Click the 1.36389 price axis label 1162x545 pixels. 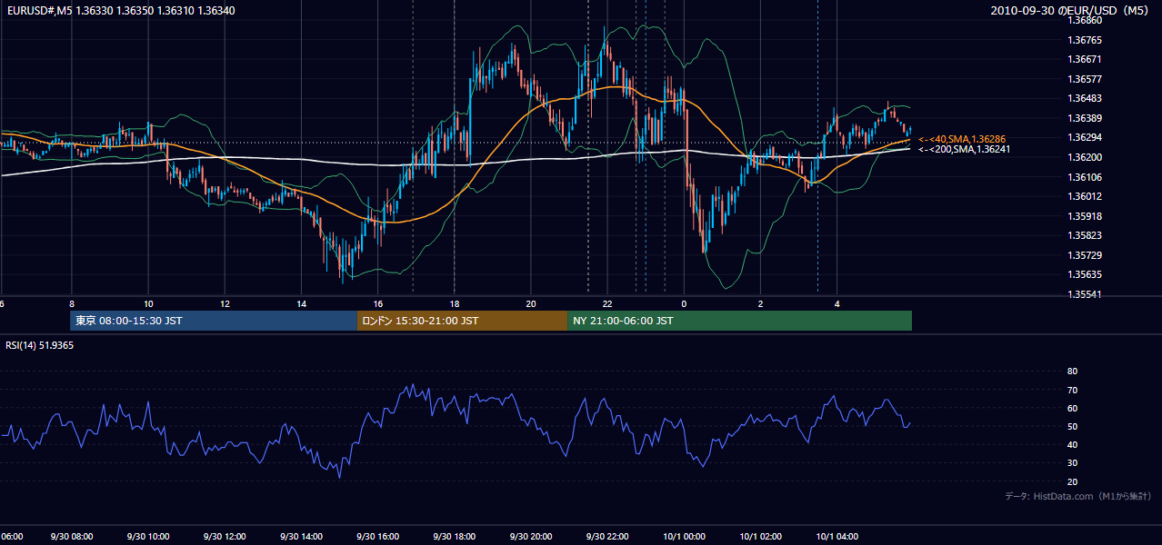coord(1084,119)
